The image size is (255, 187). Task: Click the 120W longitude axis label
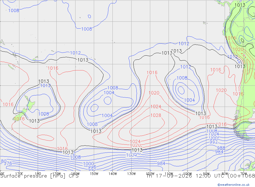[150, 174]
